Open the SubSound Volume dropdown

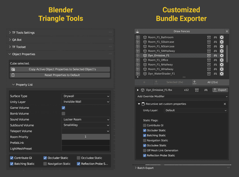coord(86,125)
